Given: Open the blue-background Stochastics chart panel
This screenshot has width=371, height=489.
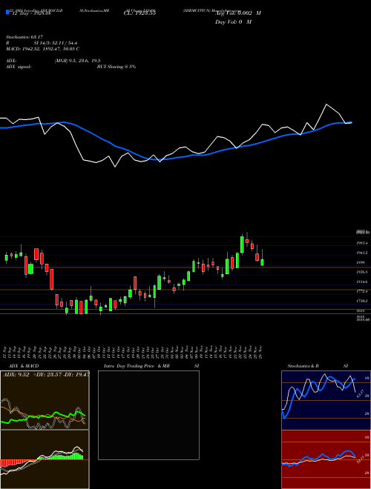Looking at the screenshot, I should 326,400.
